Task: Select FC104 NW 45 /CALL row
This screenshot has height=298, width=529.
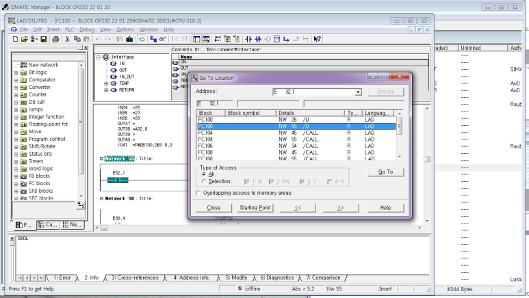Action: 296,133
